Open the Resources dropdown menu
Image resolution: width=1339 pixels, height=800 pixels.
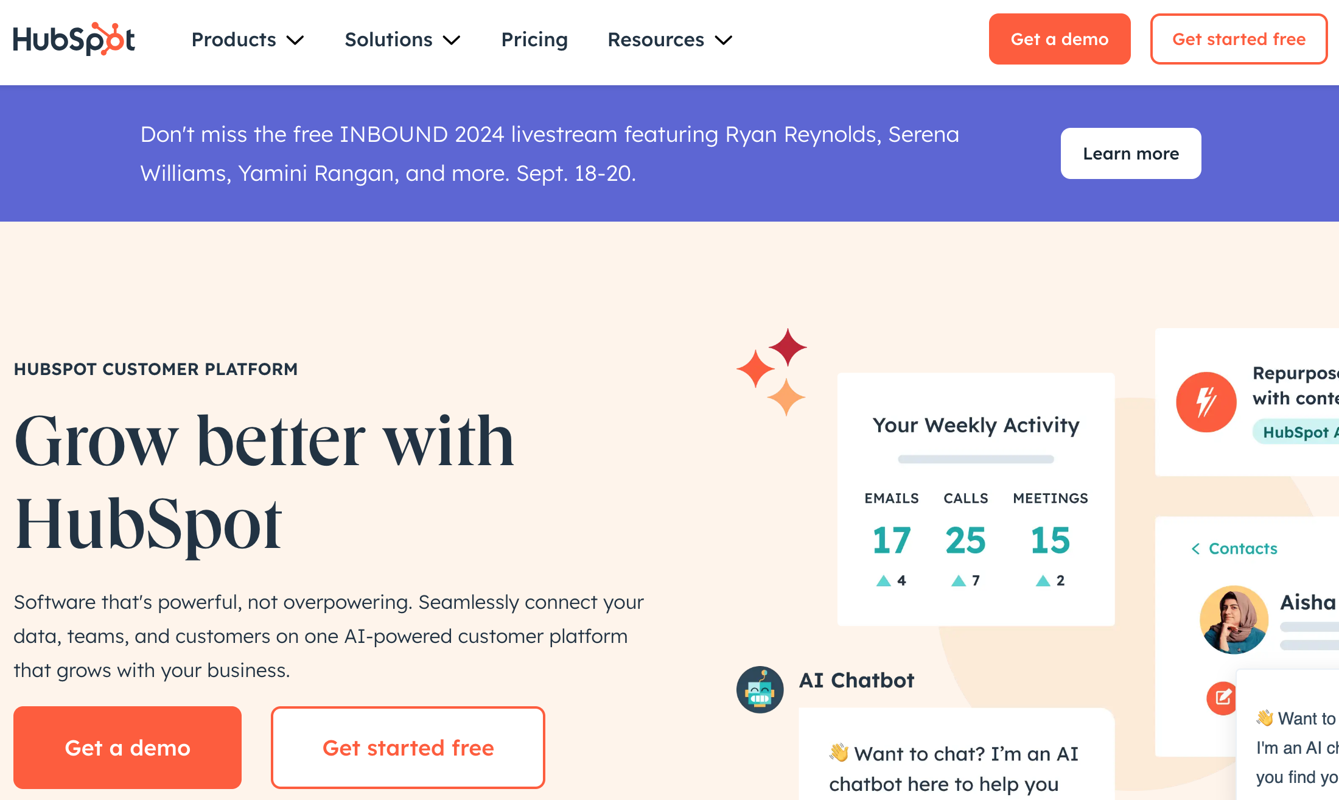pyautogui.click(x=669, y=40)
